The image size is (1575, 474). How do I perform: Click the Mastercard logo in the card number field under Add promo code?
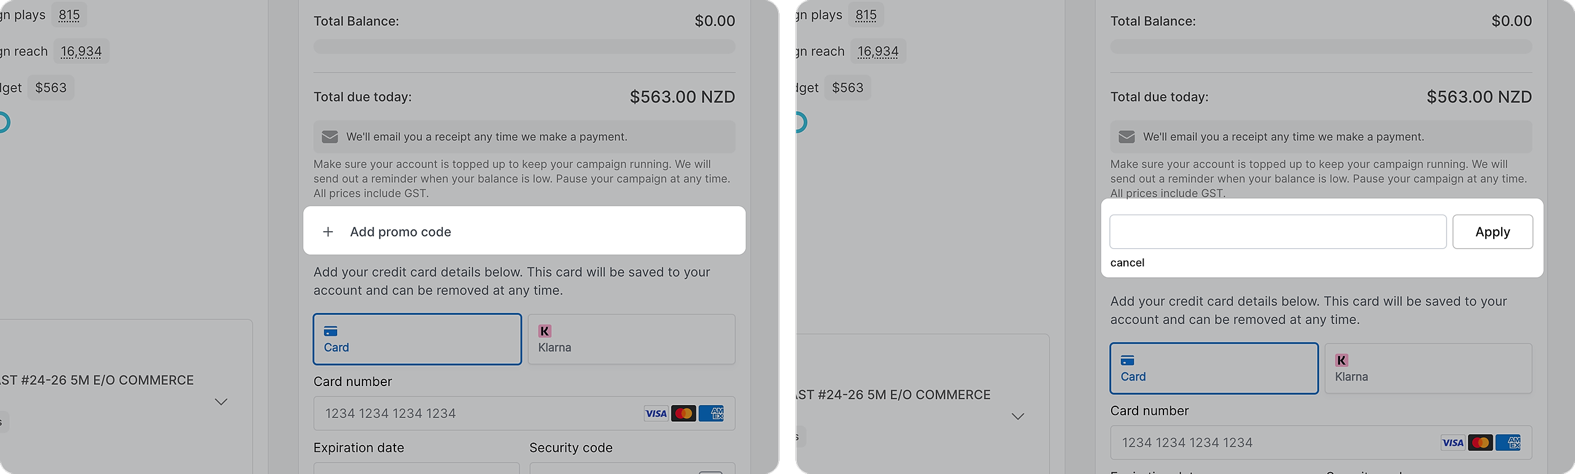[684, 413]
